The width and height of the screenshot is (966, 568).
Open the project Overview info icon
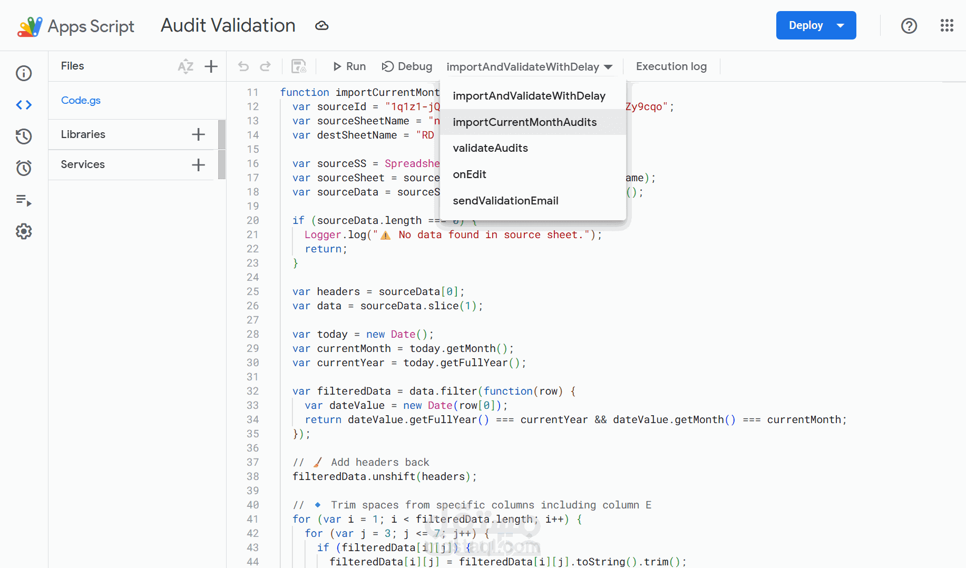click(24, 73)
